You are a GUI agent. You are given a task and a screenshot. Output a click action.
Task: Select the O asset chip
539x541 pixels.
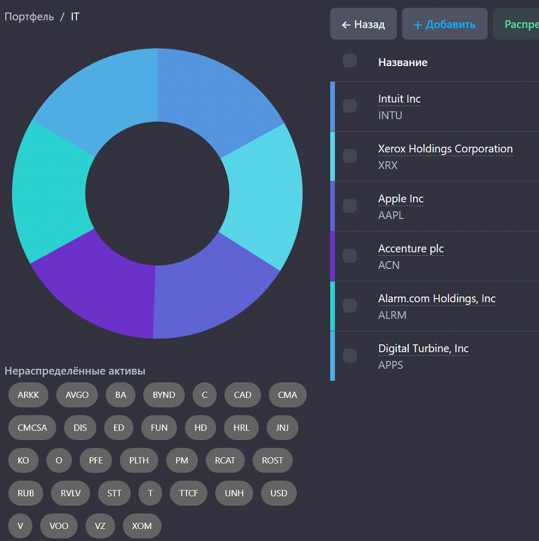[x=59, y=460]
